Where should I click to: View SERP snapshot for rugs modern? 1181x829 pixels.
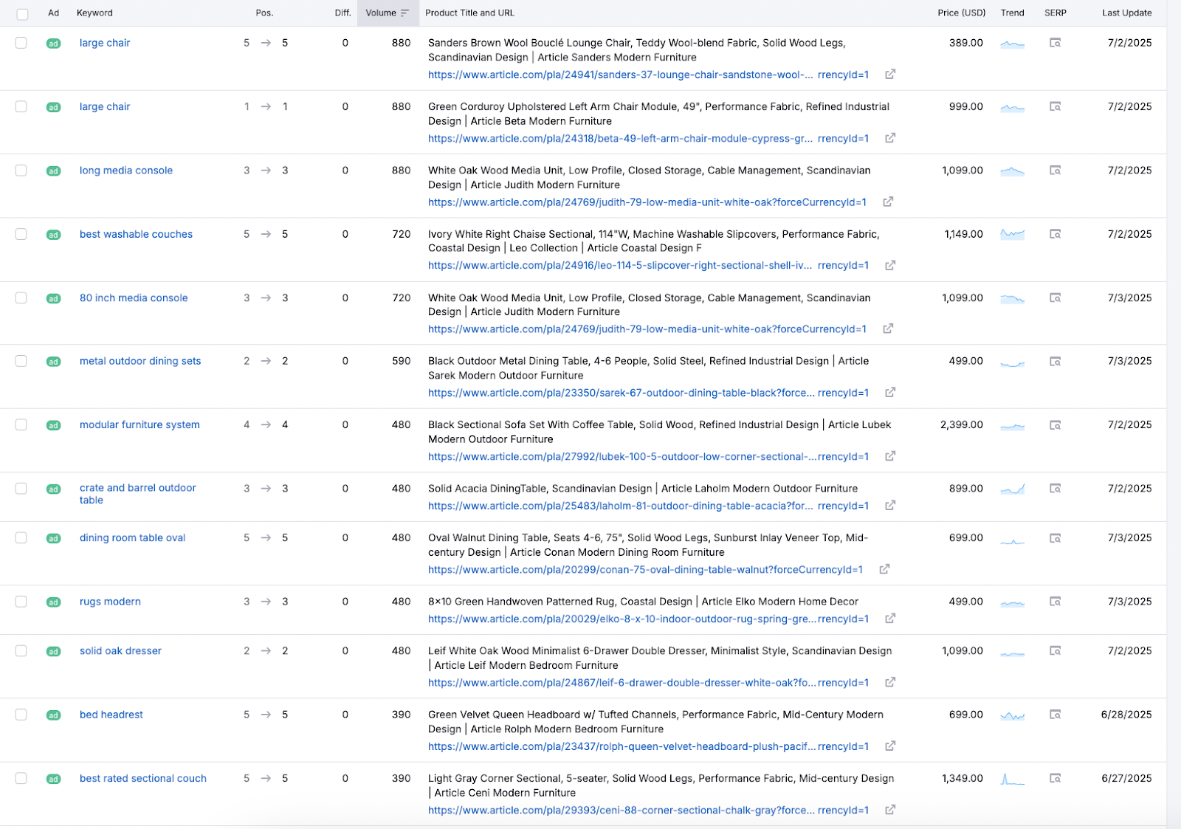click(1056, 602)
